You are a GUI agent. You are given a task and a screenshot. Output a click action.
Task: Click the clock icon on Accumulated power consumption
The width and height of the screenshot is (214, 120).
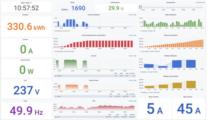coord(129,35)
